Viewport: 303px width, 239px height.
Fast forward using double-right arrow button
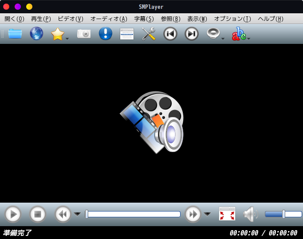[193, 214]
